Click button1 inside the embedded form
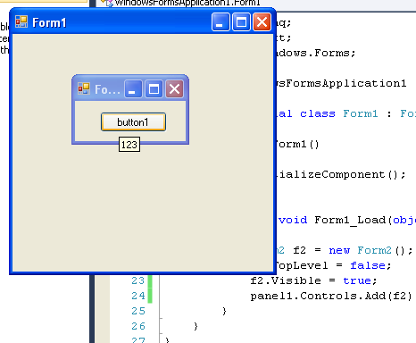This screenshot has height=343, width=416. [133, 121]
